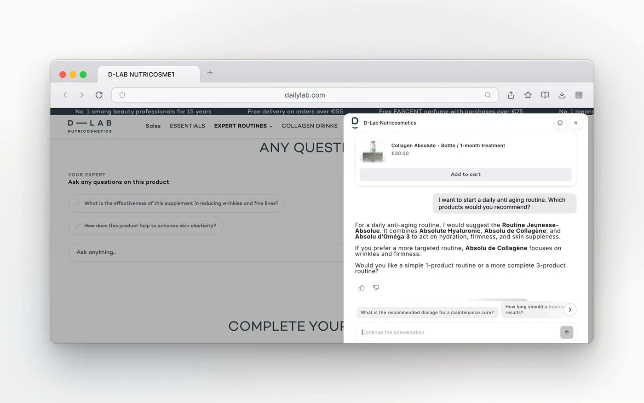
Task: Open the browser share icon
Action: [511, 95]
